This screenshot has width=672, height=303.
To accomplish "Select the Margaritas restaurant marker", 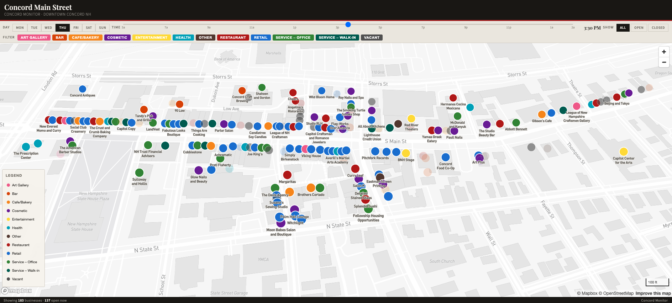I will [x=287, y=175].
